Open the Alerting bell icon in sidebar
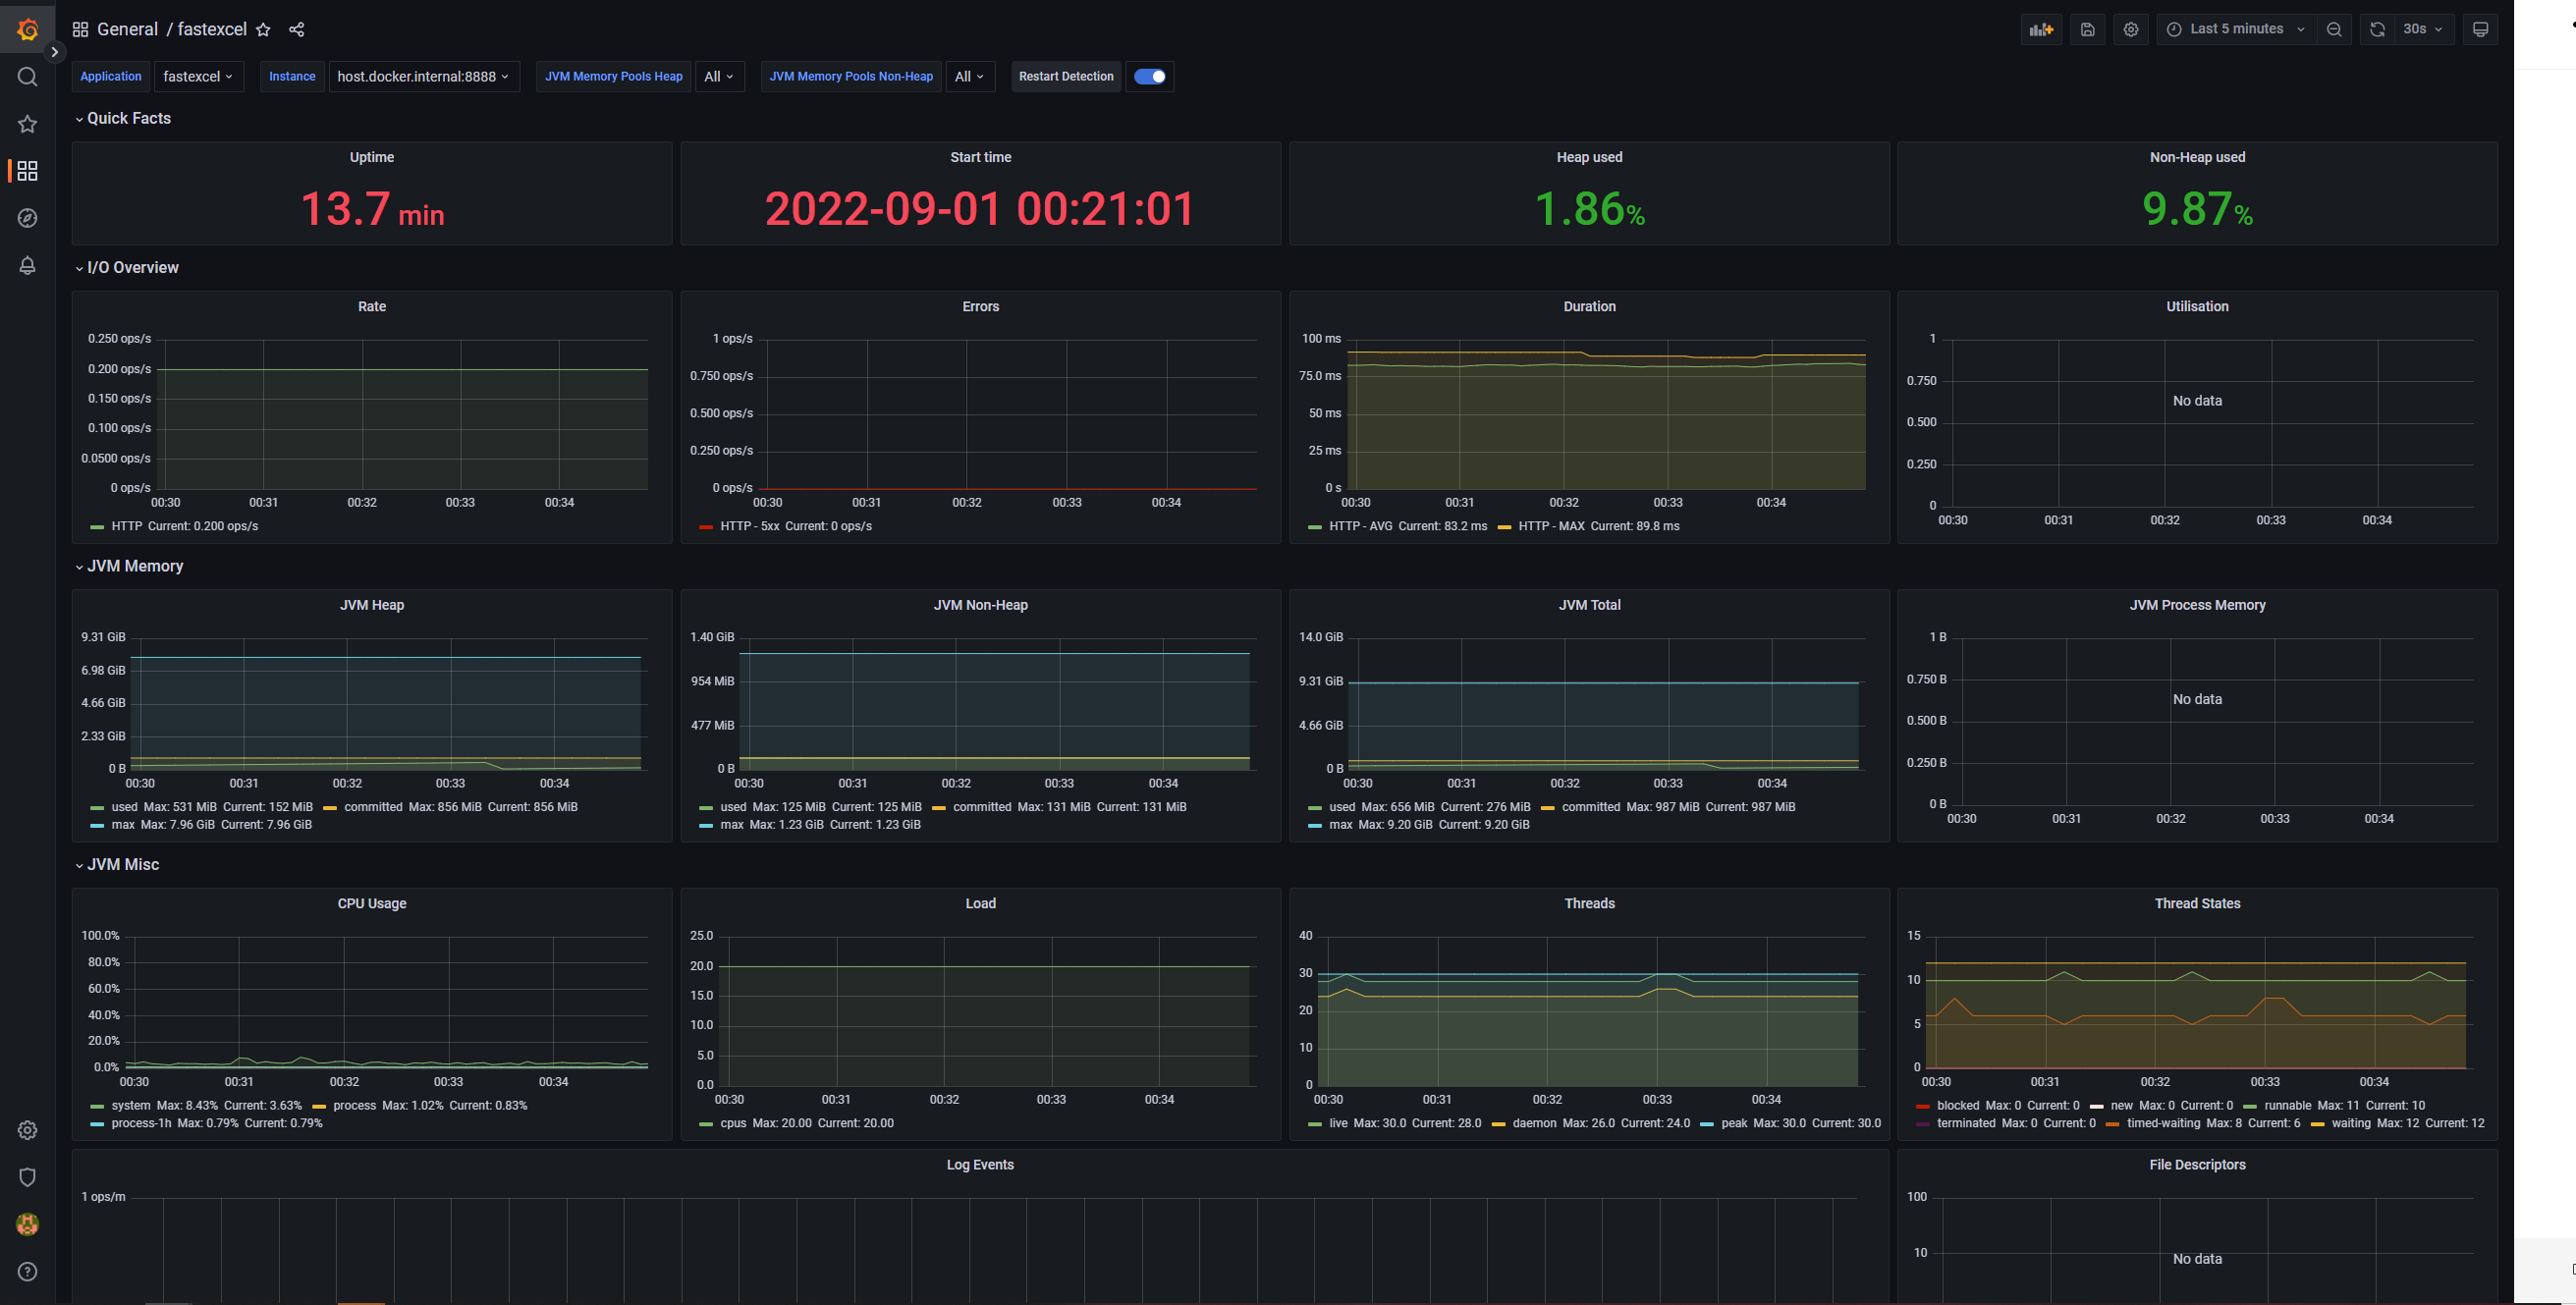 (27, 265)
